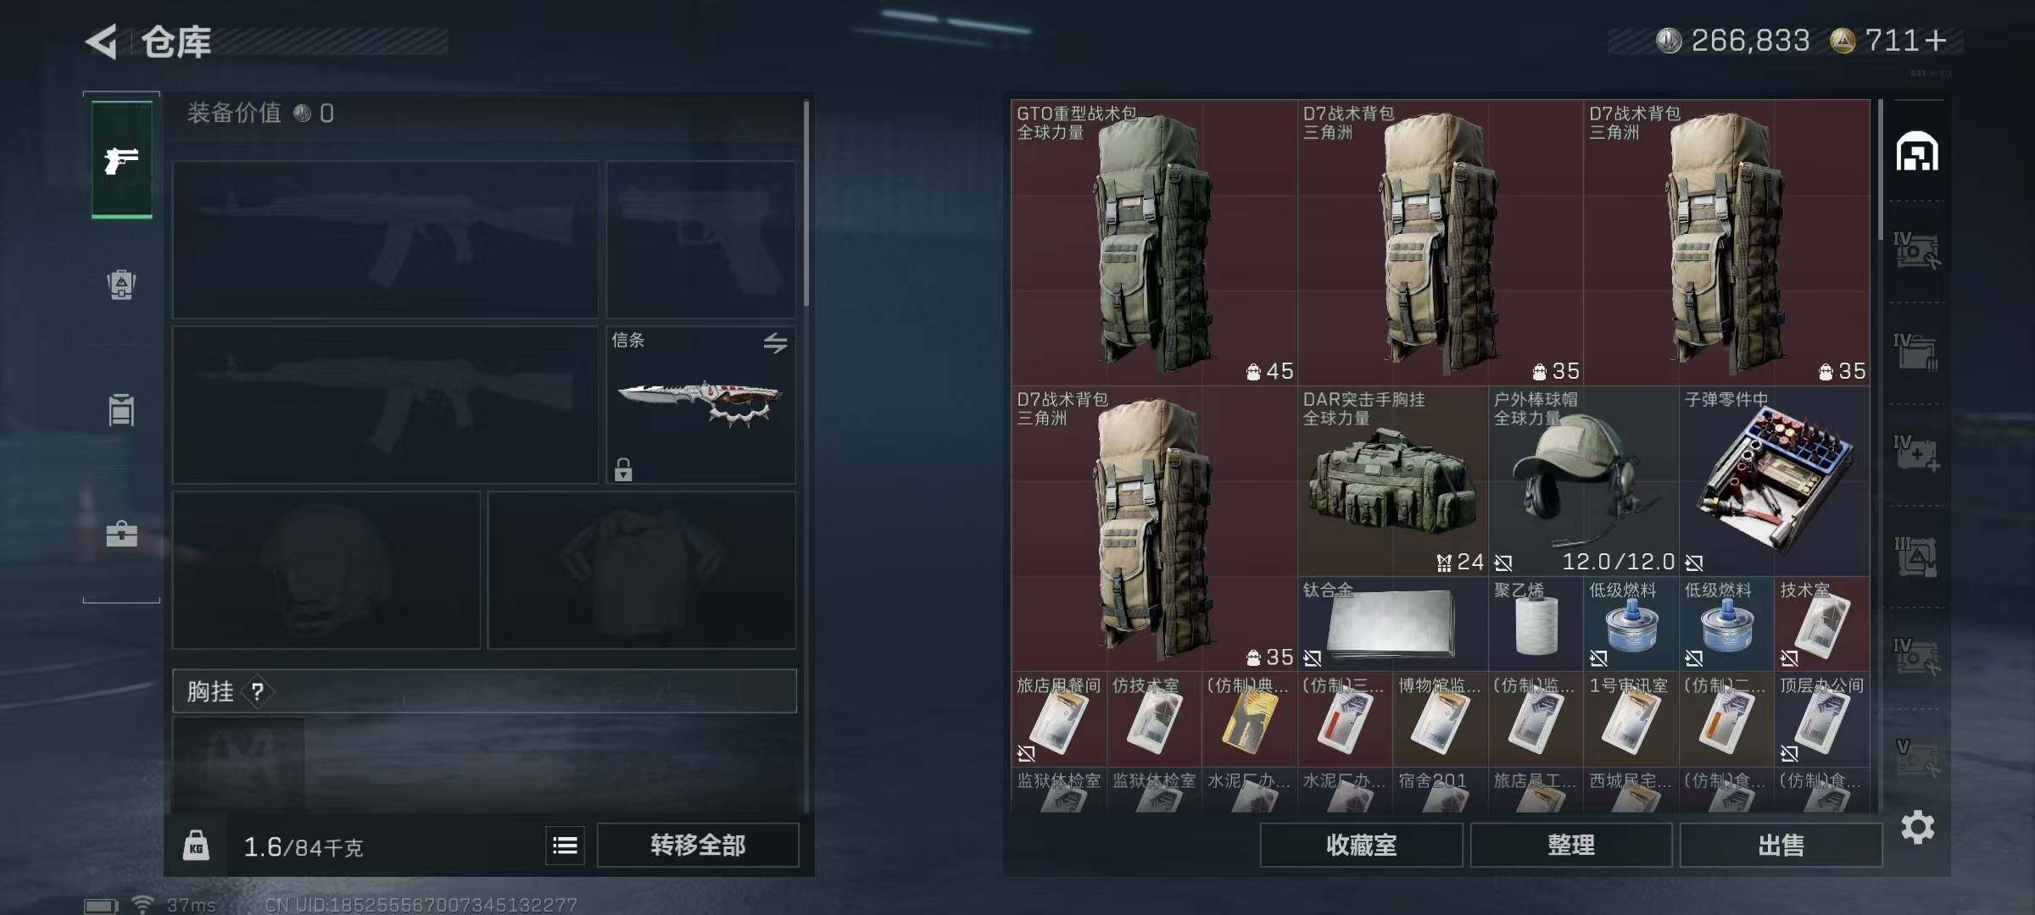Screen dimensions: 2035x915
Task: Click the 出售 sell button
Action: 1781,846
